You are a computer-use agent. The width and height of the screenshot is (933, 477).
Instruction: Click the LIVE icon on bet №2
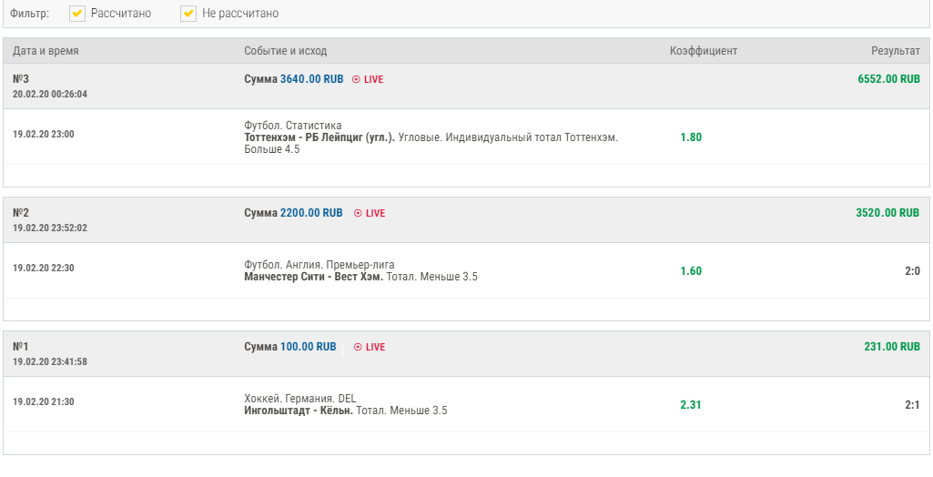[359, 213]
